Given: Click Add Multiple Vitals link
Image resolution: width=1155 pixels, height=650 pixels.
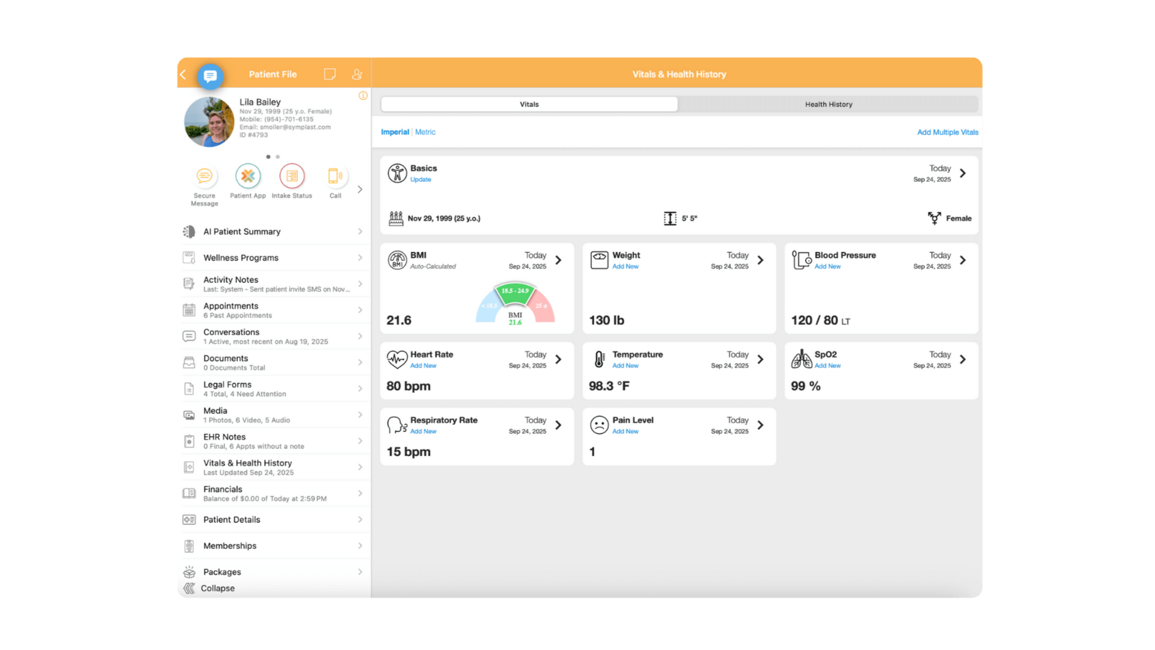Looking at the screenshot, I should tap(947, 132).
